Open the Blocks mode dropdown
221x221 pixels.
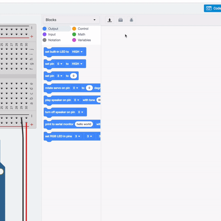(71, 20)
